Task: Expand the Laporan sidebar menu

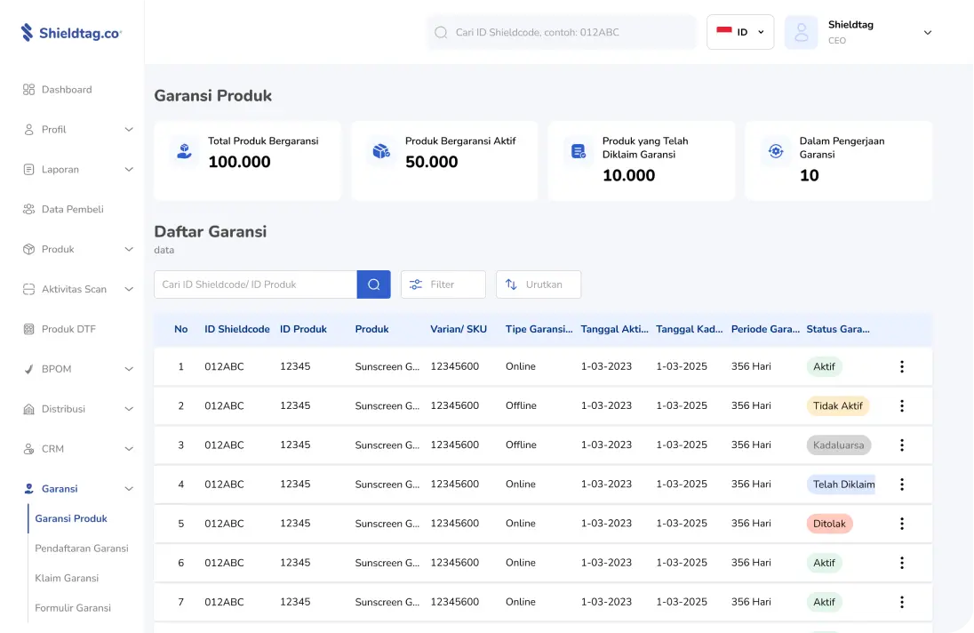Action: (128, 170)
